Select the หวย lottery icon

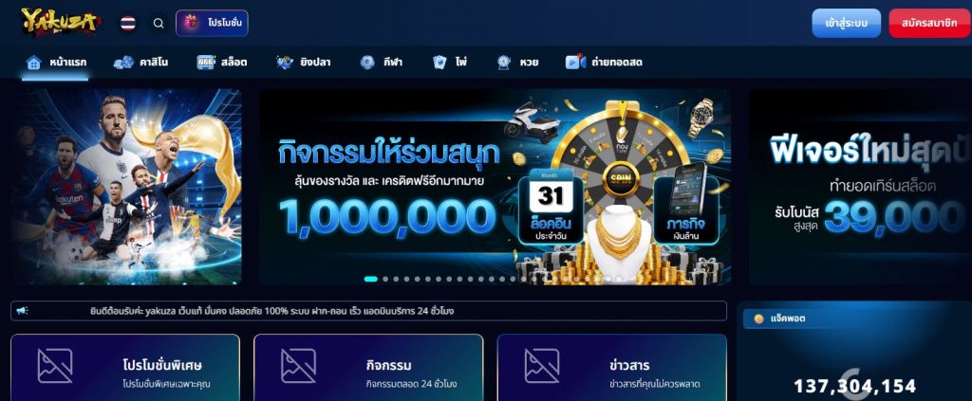pyautogui.click(x=503, y=62)
